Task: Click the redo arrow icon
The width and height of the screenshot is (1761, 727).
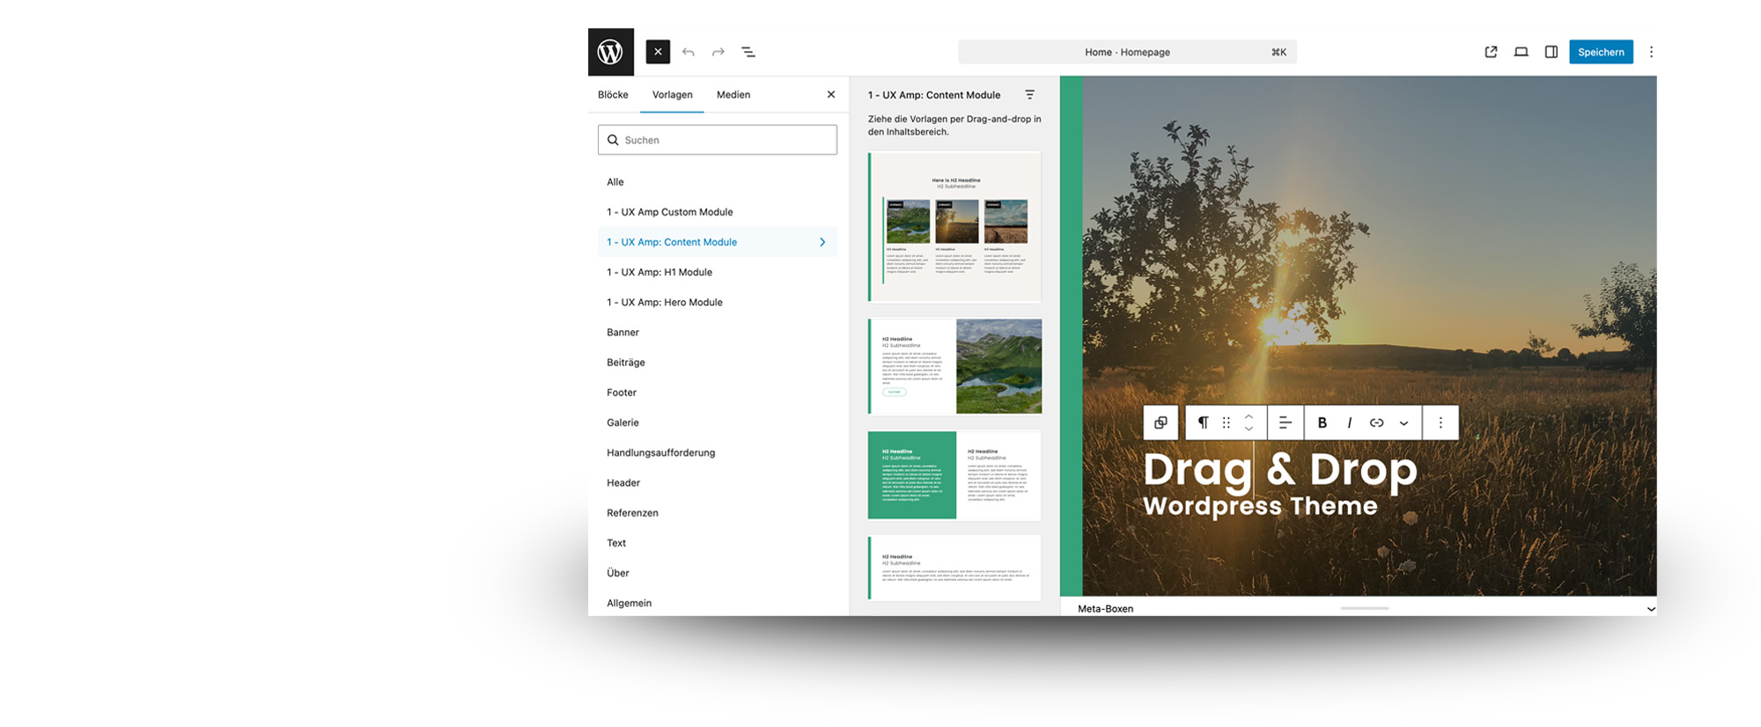Action: tap(718, 52)
